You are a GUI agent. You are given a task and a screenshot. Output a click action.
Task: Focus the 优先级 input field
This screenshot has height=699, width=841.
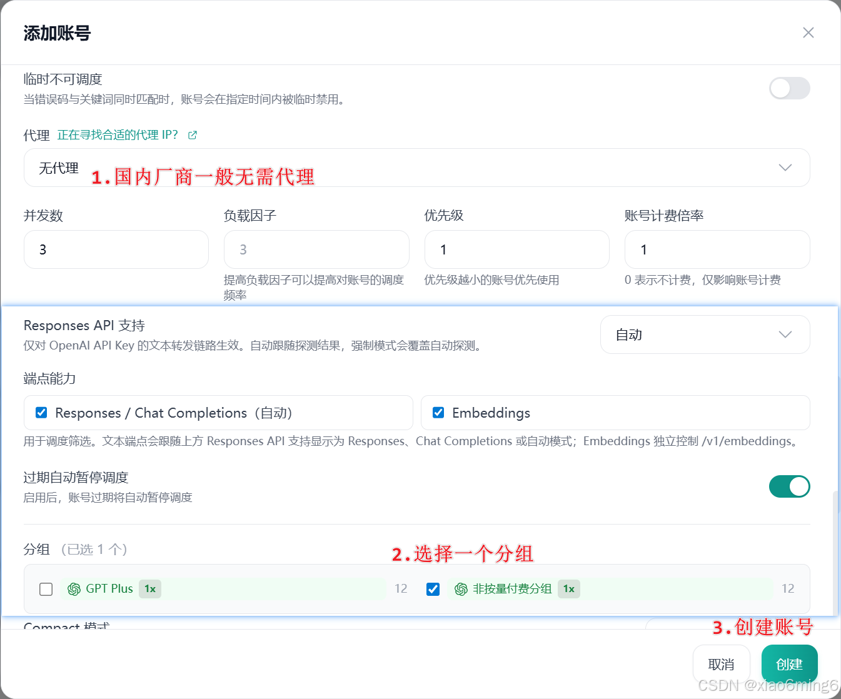tap(516, 249)
